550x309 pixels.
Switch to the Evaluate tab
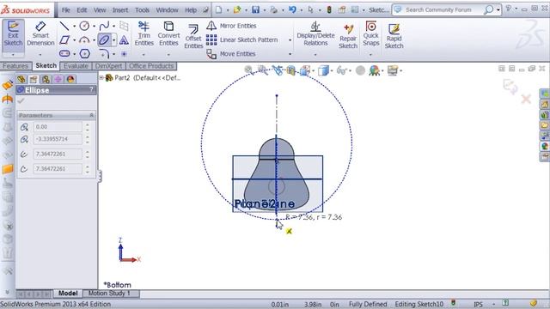[x=76, y=66]
